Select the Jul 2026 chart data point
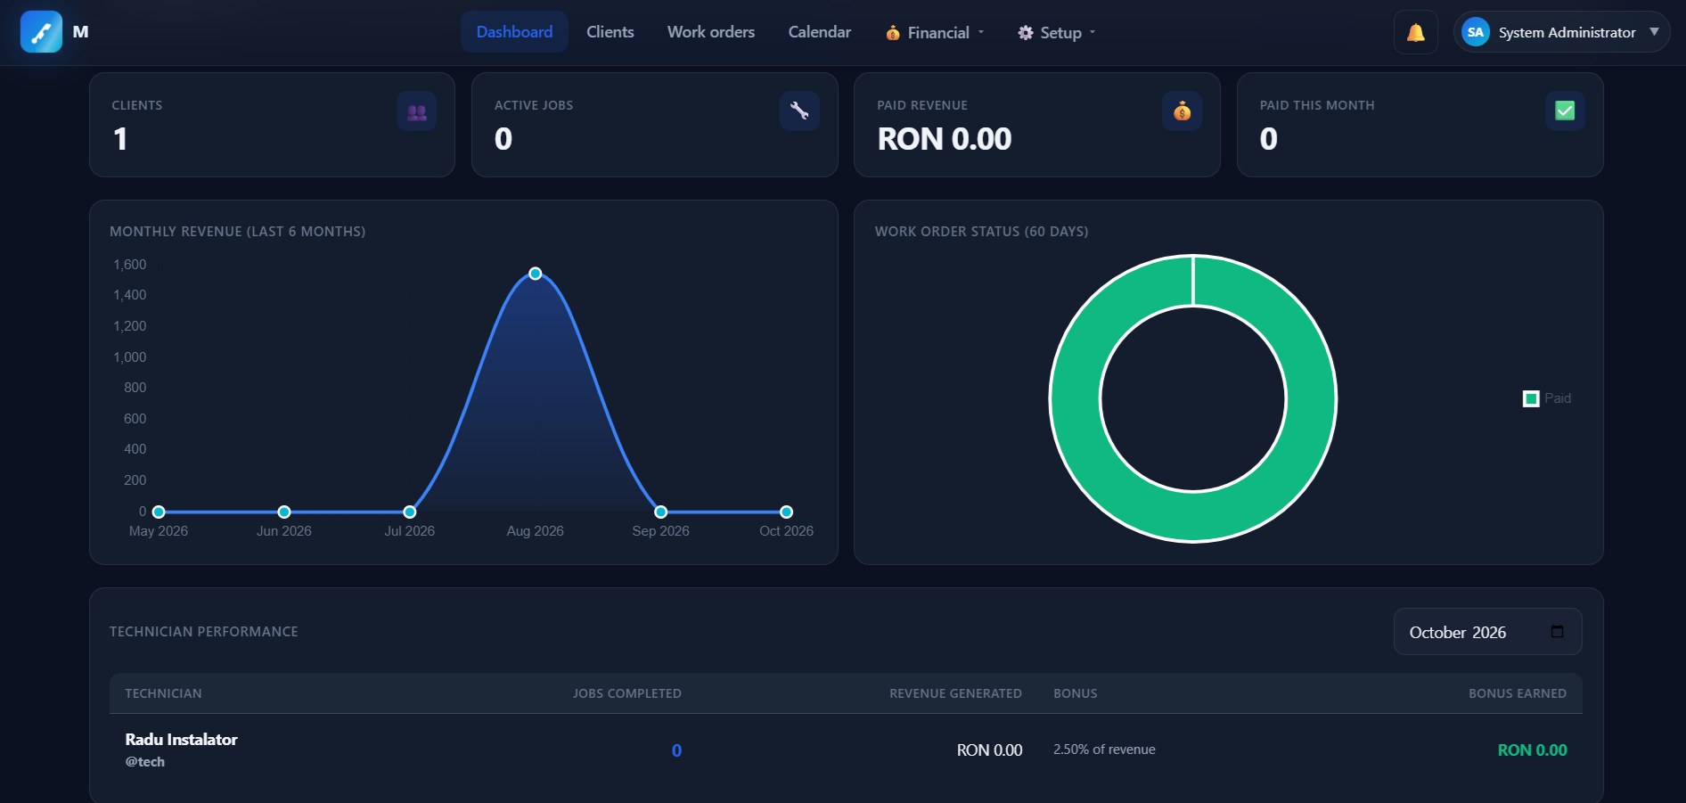This screenshot has width=1686, height=803. (410, 512)
